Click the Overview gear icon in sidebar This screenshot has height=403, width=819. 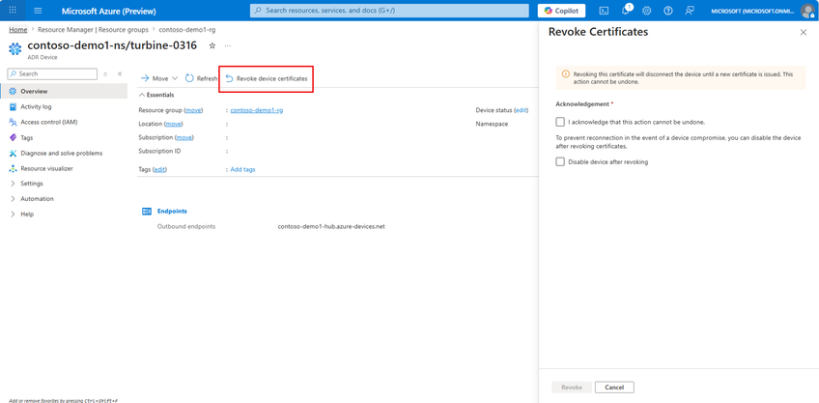[14, 92]
